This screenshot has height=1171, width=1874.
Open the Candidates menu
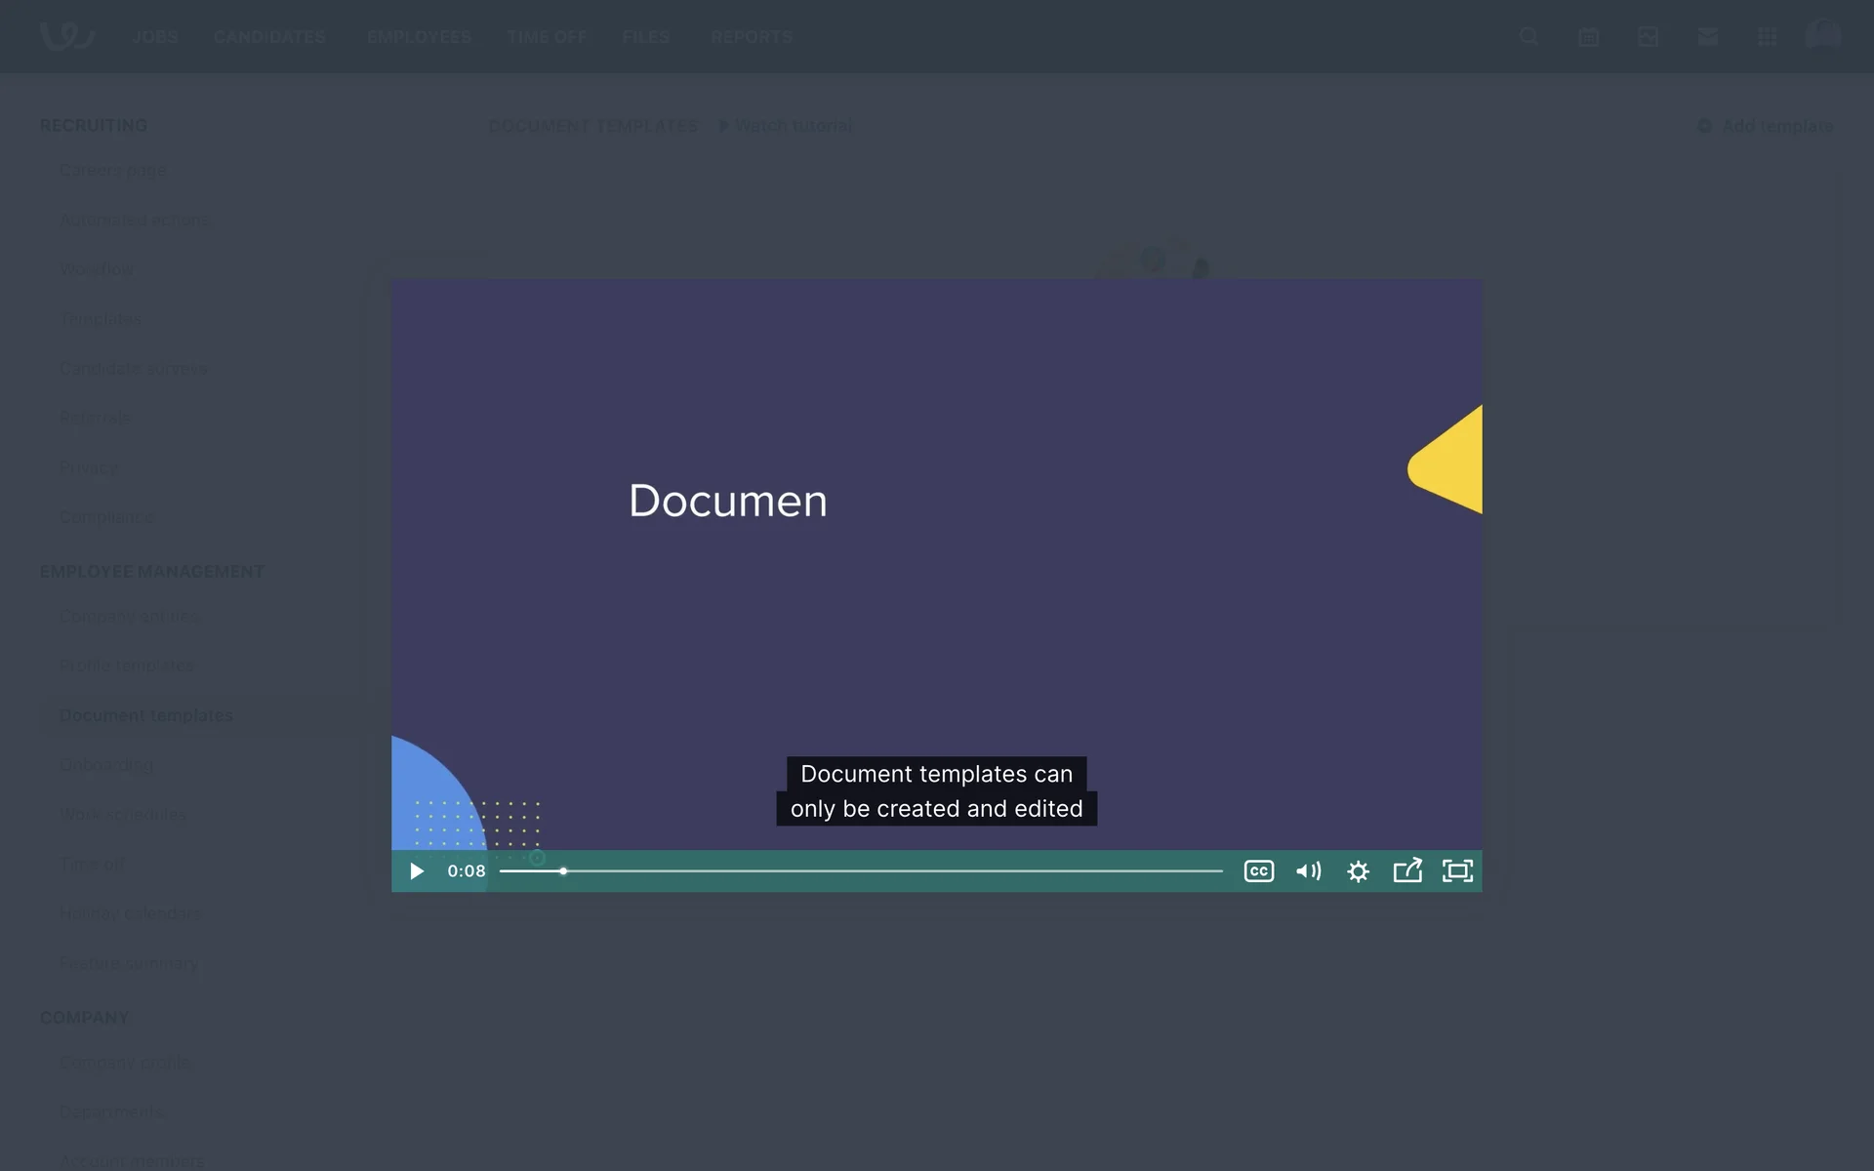pyautogui.click(x=269, y=37)
